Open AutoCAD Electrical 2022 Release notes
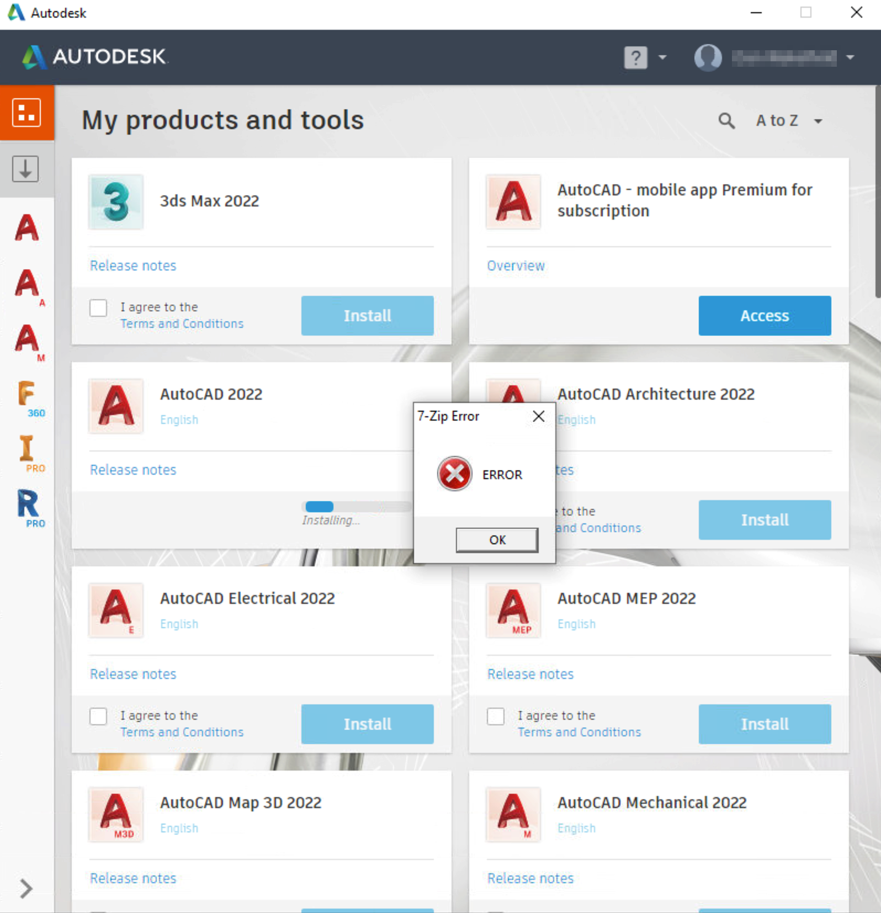This screenshot has width=881, height=913. tap(133, 674)
